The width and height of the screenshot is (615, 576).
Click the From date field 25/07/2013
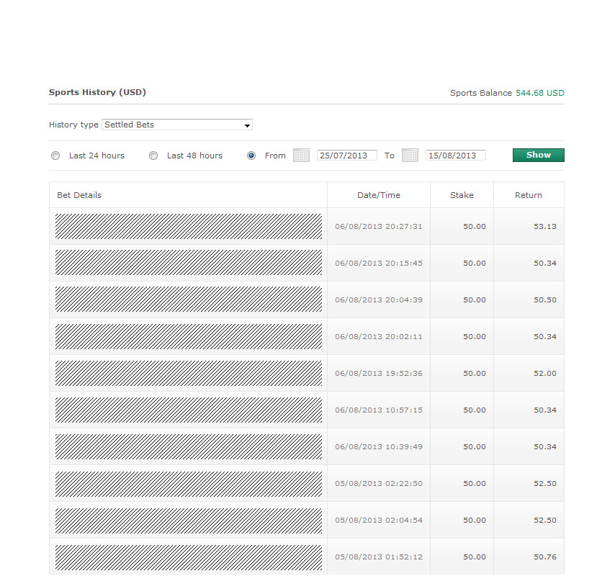[346, 156]
